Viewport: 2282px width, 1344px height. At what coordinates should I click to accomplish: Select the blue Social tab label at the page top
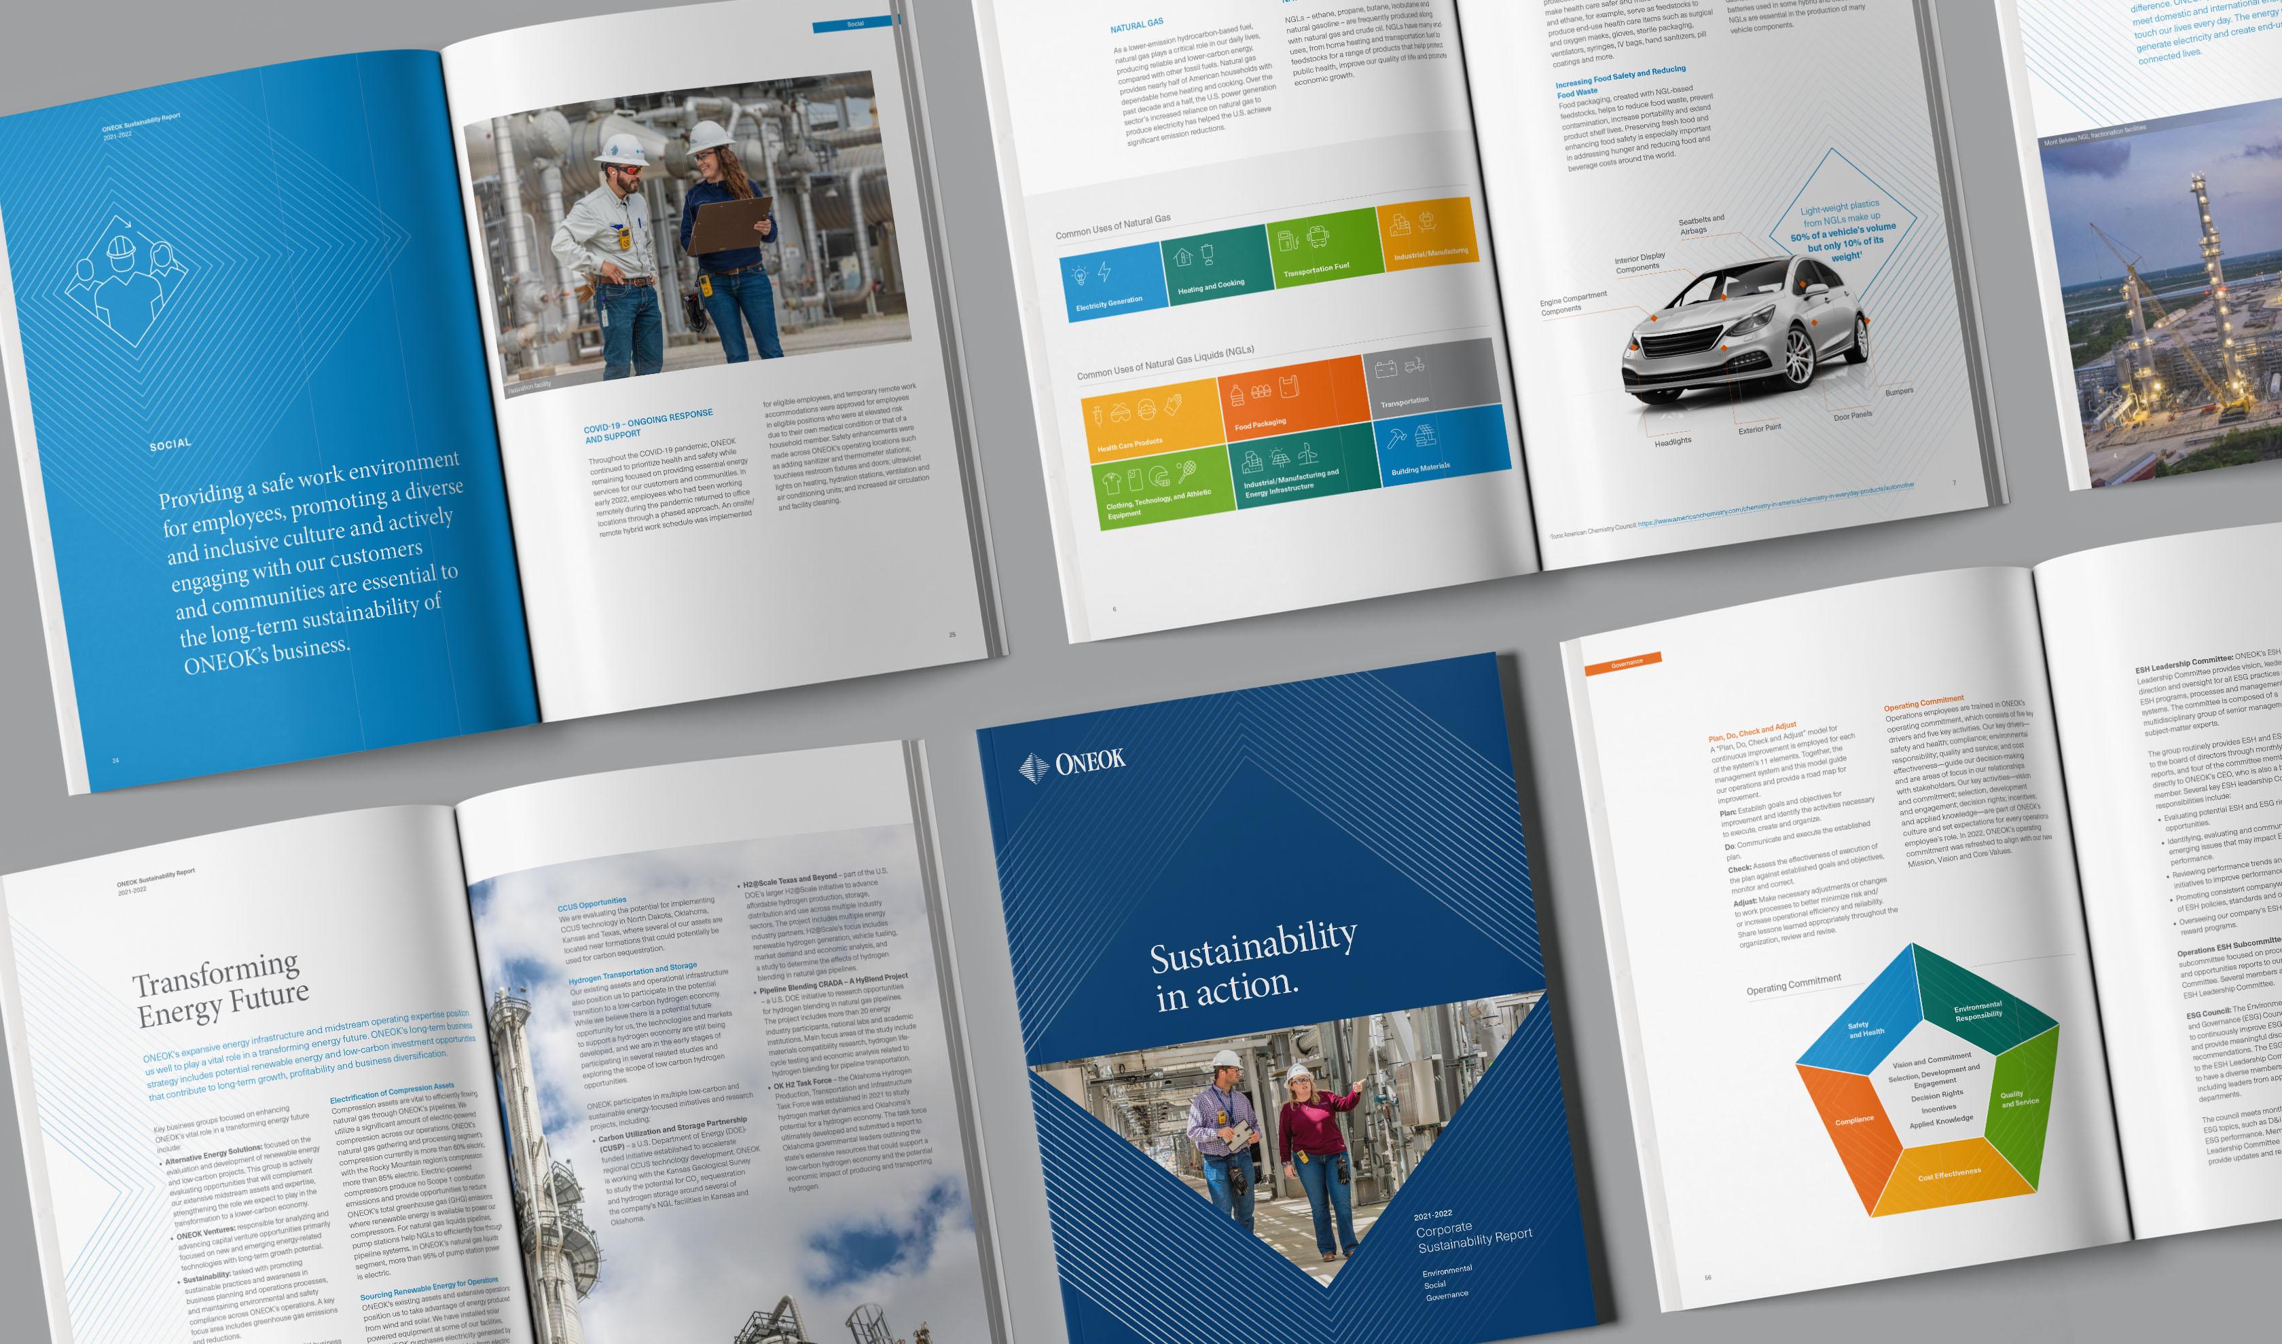point(854,24)
